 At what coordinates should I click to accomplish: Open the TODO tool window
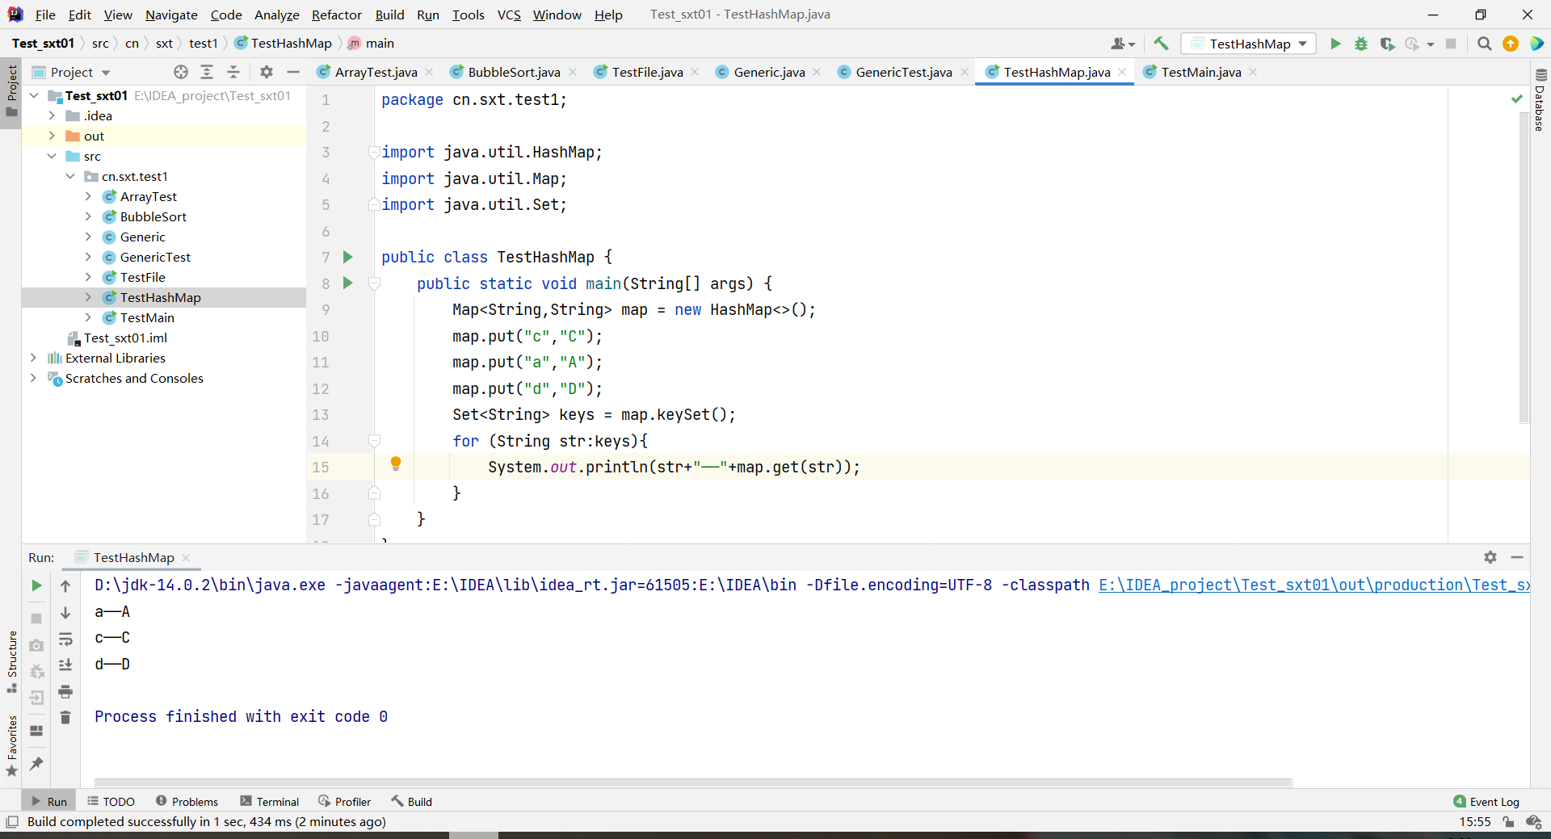[111, 801]
